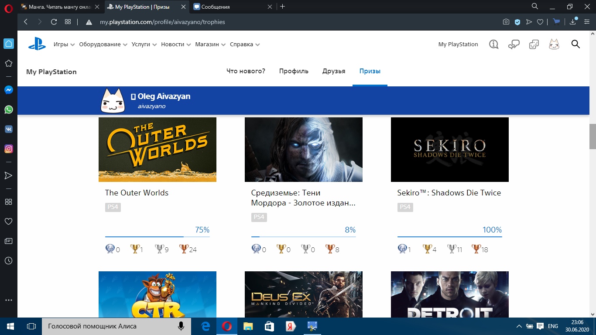
Task: Open bookmarks star in the Opera sidebar
Action: pyautogui.click(x=9, y=63)
